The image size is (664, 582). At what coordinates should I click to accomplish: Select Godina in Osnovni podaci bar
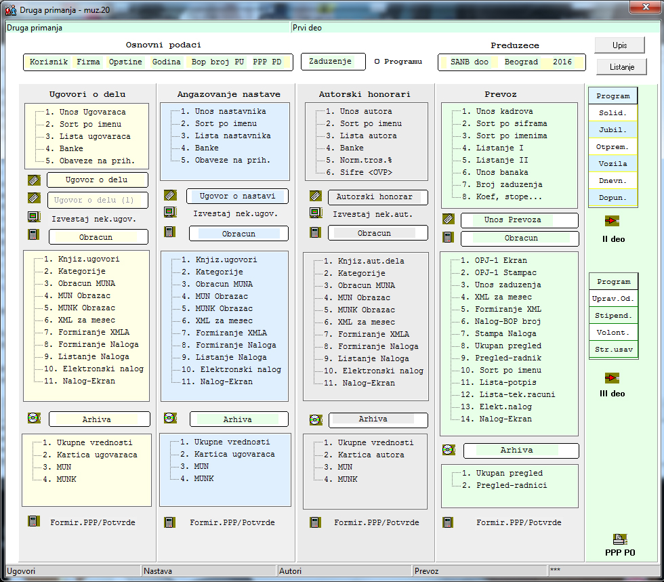(167, 62)
